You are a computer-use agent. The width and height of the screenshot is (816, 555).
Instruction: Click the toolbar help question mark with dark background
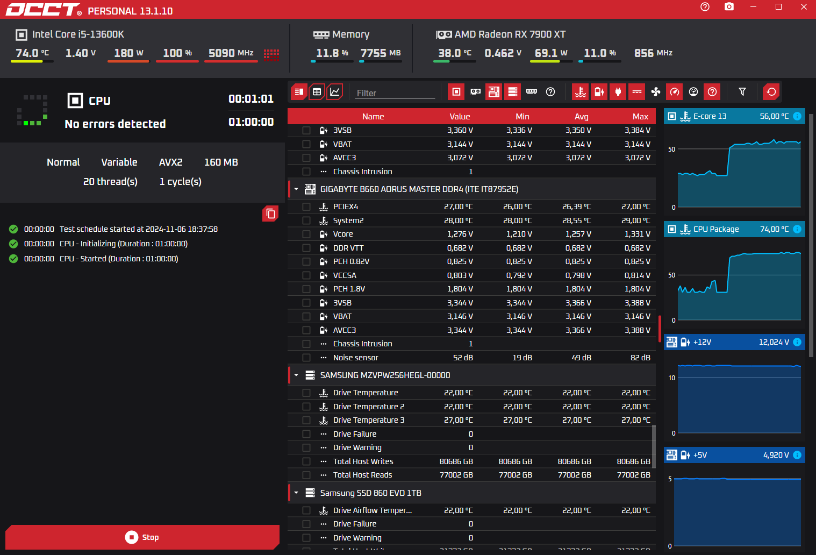point(550,92)
